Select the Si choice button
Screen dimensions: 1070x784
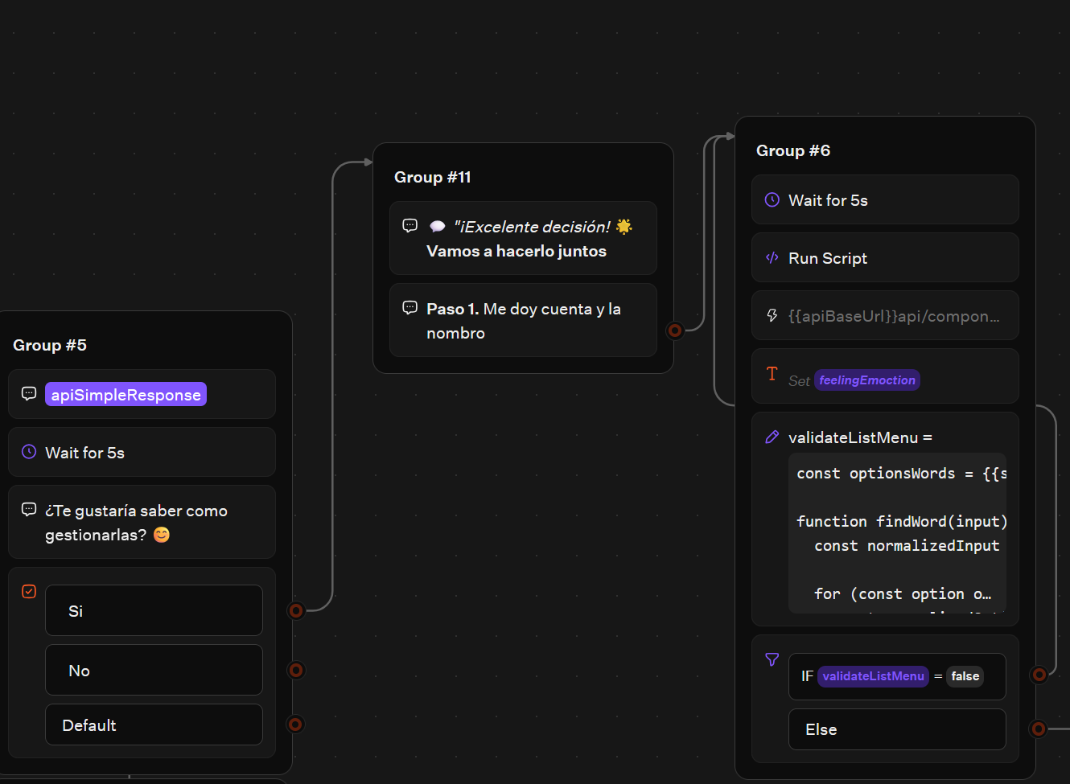click(154, 610)
